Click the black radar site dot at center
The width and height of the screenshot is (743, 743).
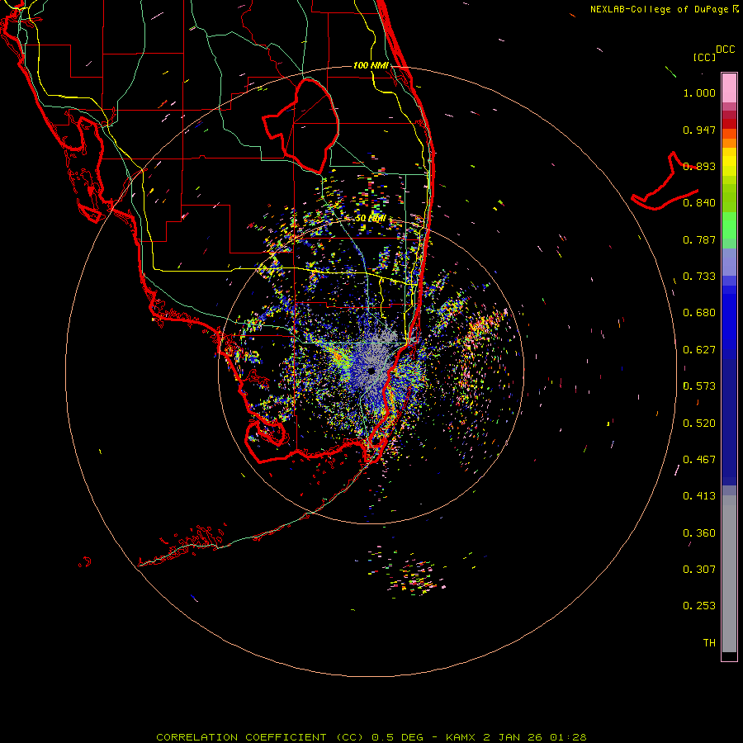tap(371, 371)
